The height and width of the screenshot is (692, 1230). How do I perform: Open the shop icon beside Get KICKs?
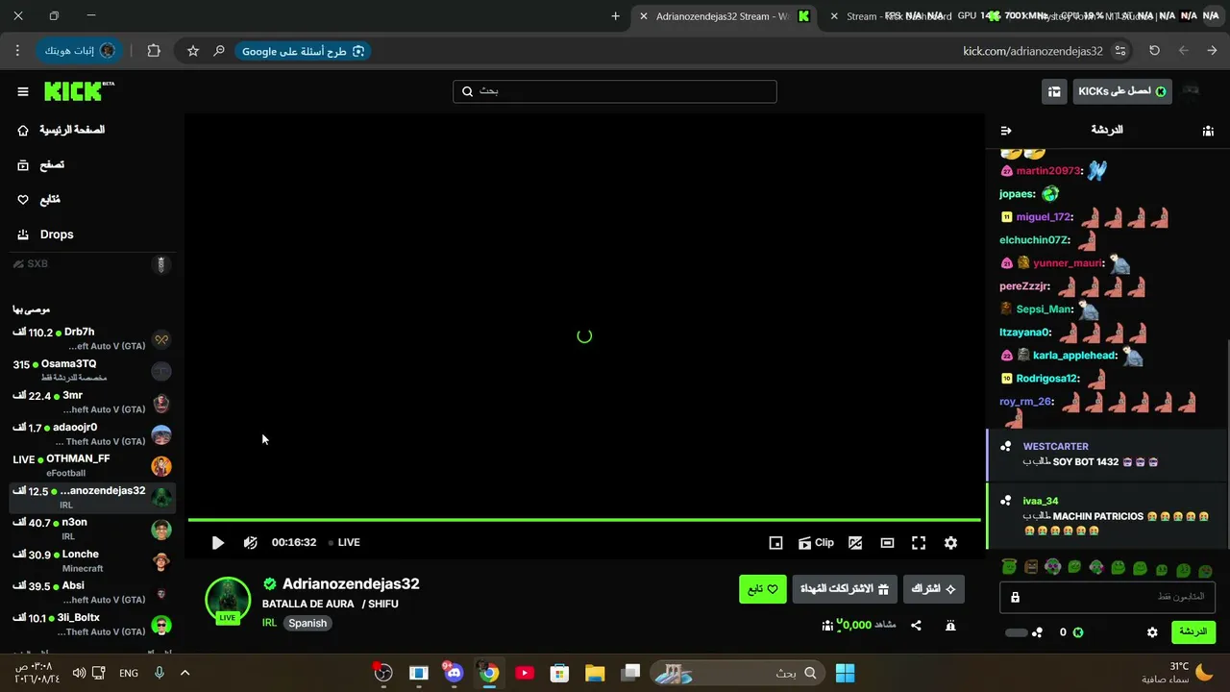tap(1054, 91)
